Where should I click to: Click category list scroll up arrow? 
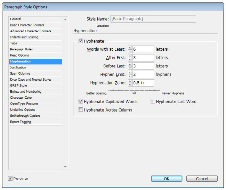tap(65, 19)
